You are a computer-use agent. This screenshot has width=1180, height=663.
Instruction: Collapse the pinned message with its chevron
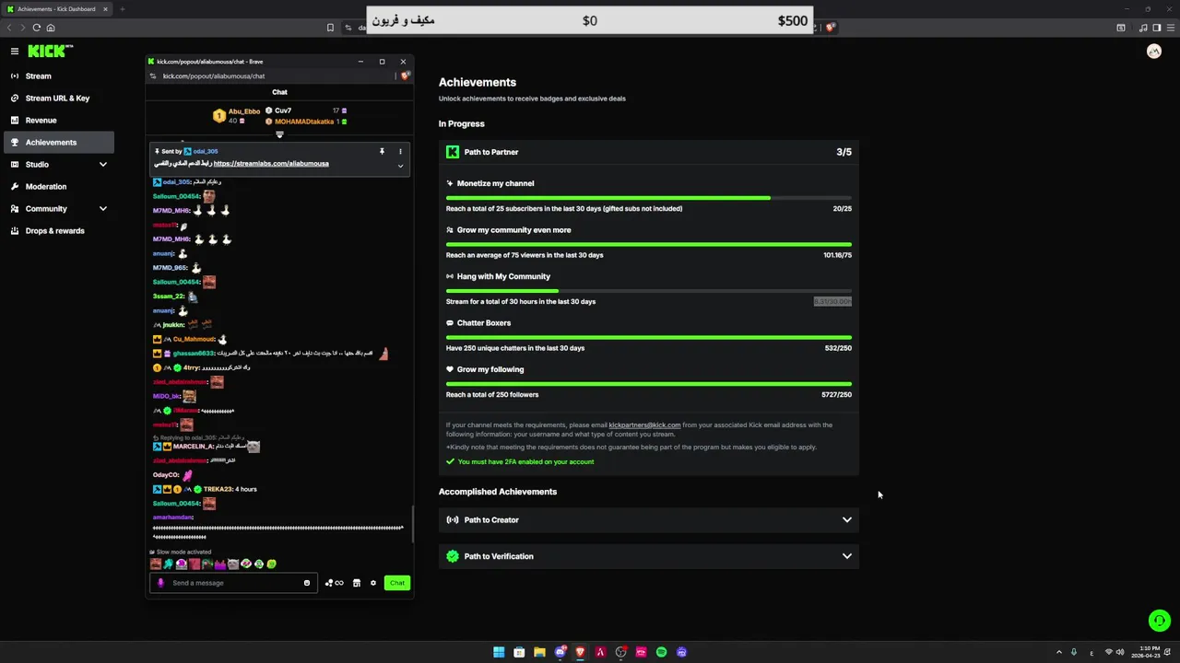(x=400, y=166)
